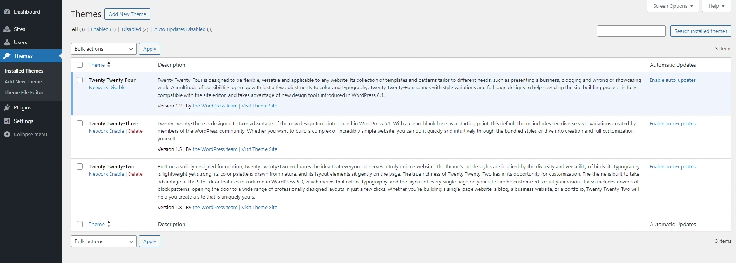This screenshot has width=736, height=263.
Task: Visit Theme Site for Twenty Twenty-Four
Action: 259,106
